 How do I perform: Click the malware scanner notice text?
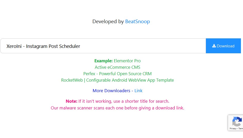[x=117, y=108]
